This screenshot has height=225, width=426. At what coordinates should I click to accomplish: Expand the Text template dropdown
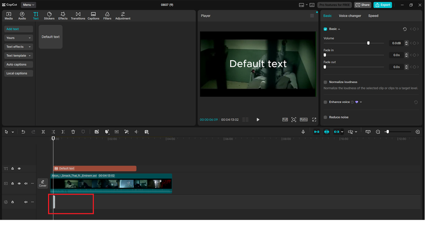pyautogui.click(x=19, y=55)
